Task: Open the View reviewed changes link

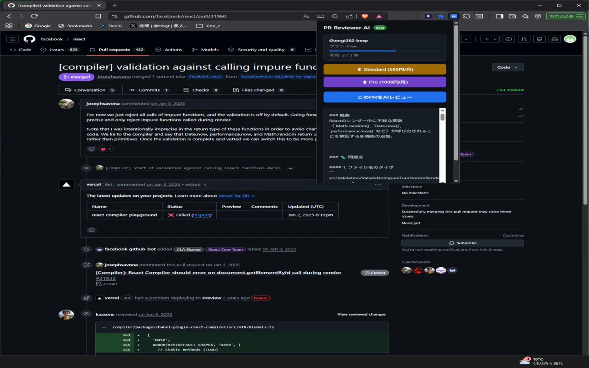Action: tap(361, 314)
